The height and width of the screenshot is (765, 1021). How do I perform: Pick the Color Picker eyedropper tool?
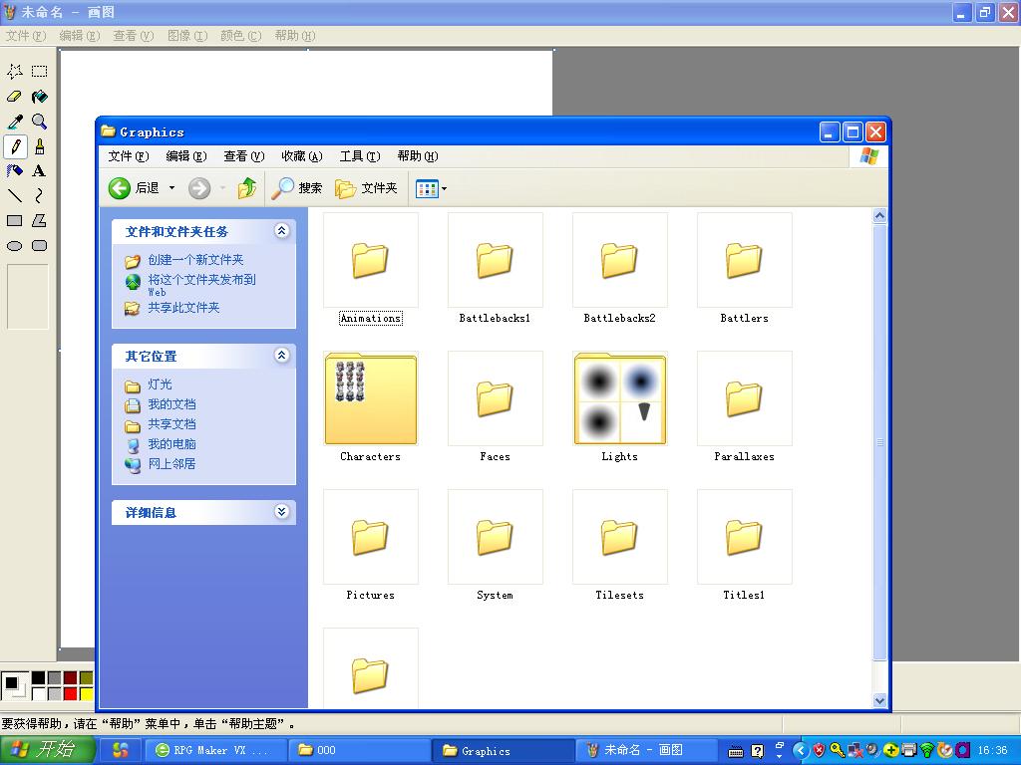[14, 122]
